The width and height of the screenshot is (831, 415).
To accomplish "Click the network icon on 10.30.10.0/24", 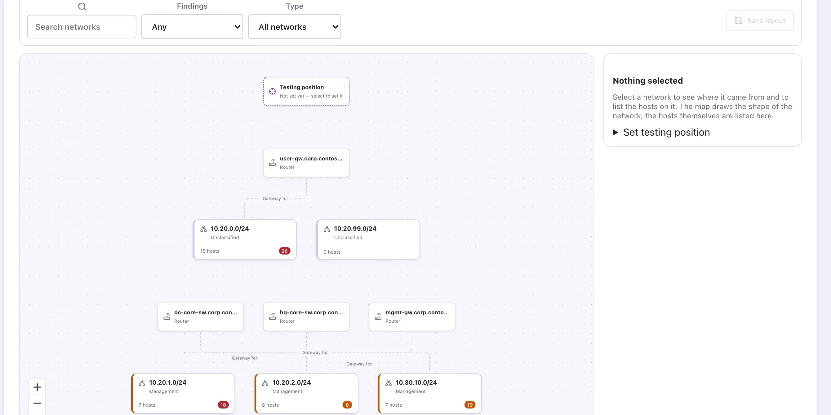I will (388, 383).
